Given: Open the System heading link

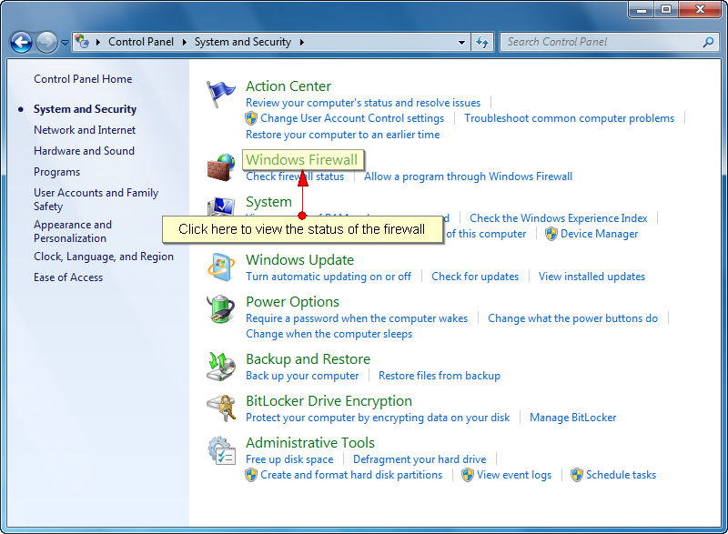Looking at the screenshot, I should [268, 202].
